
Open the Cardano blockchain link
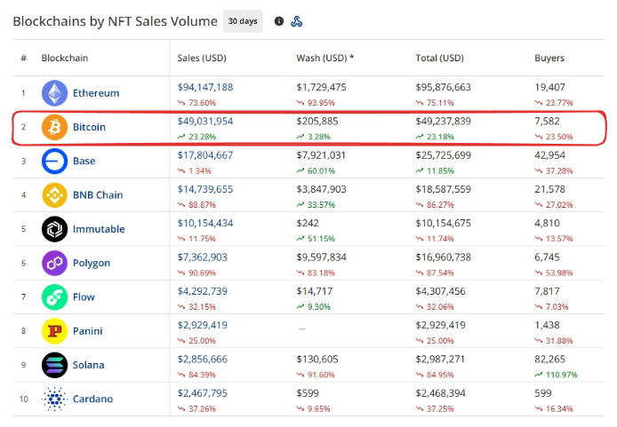tap(92, 399)
